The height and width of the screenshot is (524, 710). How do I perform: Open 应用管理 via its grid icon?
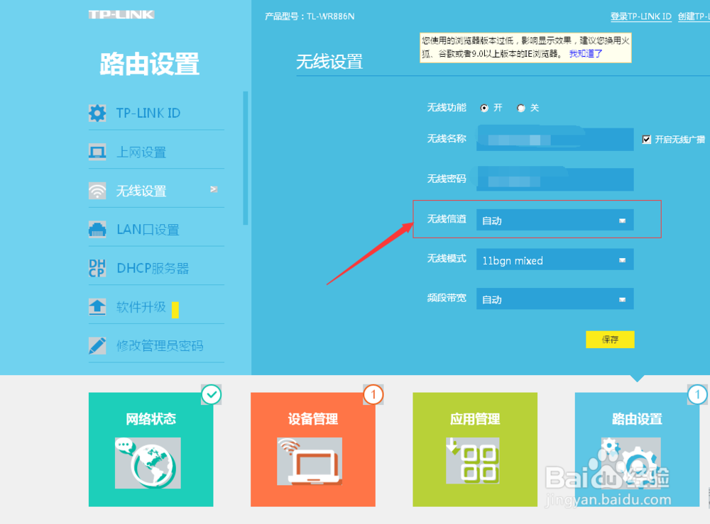tap(474, 462)
